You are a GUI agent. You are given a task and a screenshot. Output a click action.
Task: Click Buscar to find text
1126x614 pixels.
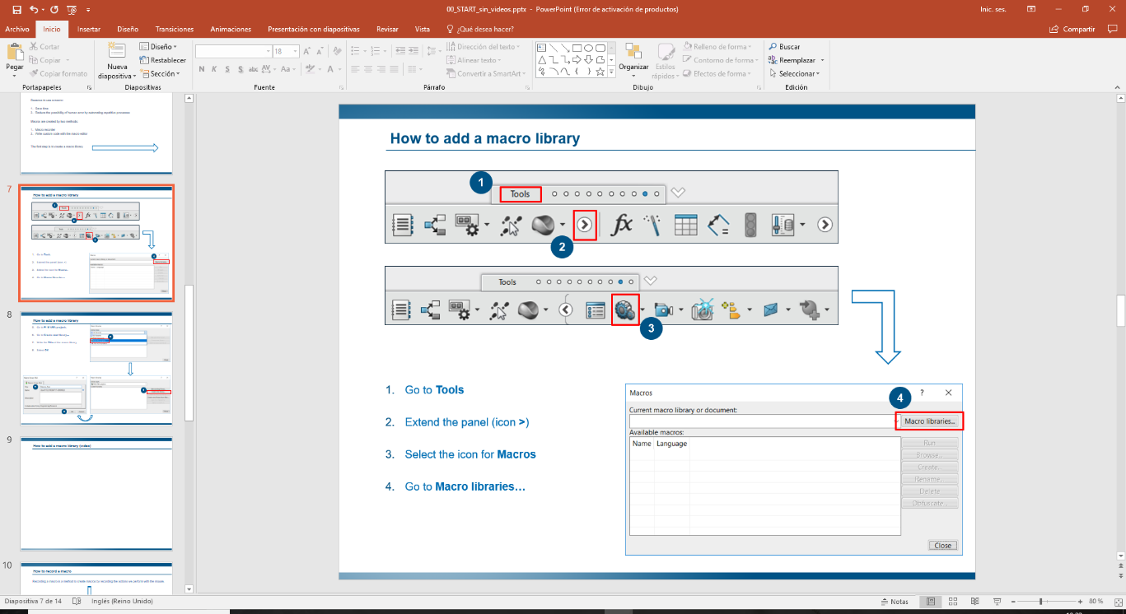(783, 47)
